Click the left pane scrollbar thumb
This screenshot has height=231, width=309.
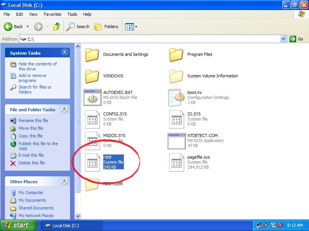coord(78,121)
